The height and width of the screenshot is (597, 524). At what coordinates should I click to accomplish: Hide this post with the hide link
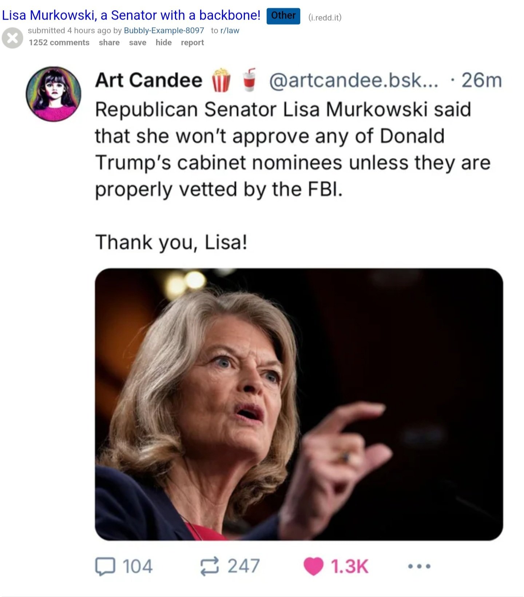pos(163,43)
